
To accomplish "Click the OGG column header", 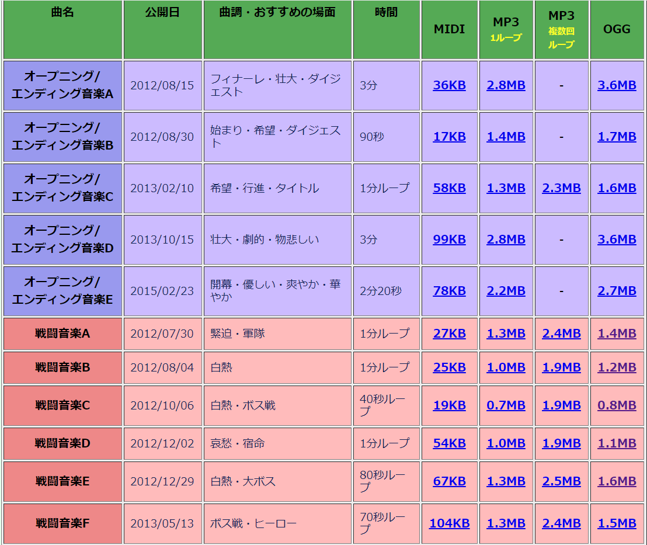I will coord(617,30).
